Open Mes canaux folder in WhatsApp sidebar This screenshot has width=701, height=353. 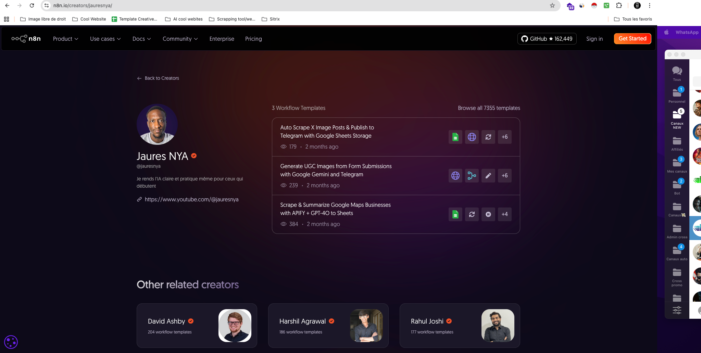point(677,165)
